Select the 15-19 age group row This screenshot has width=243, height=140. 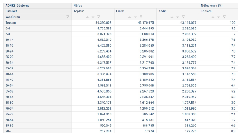[x=38, y=46]
